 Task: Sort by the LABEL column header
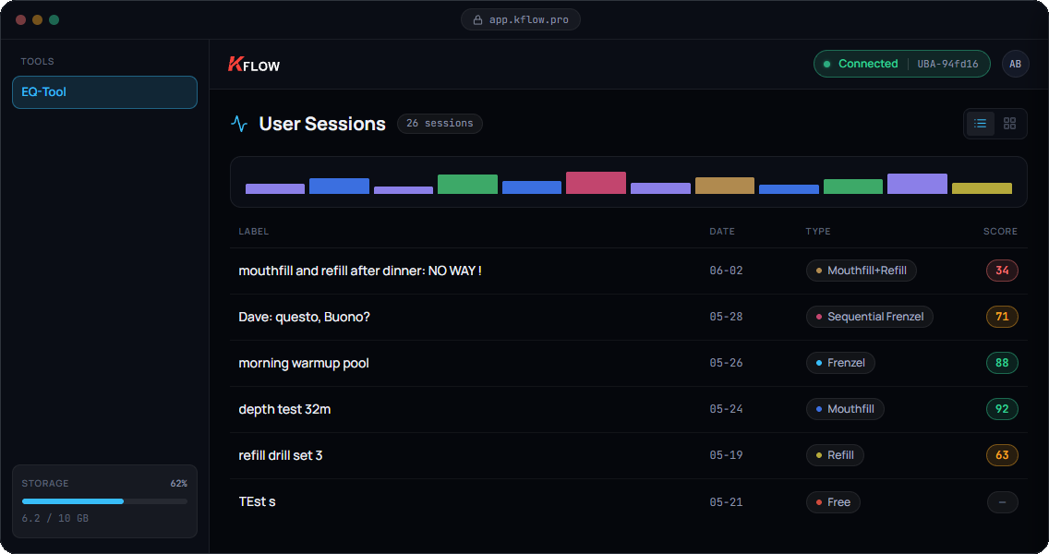coord(254,232)
